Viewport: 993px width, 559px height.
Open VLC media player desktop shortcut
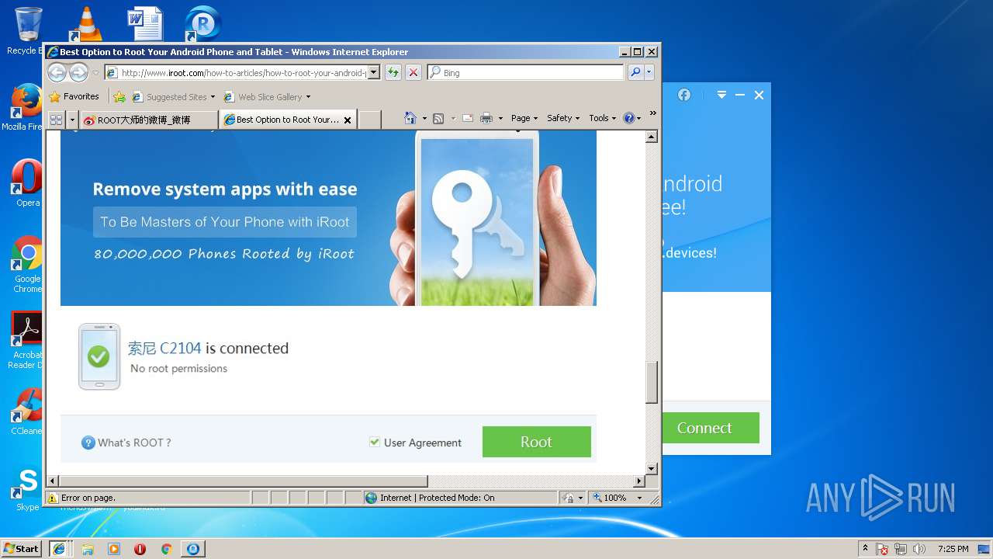[85, 25]
